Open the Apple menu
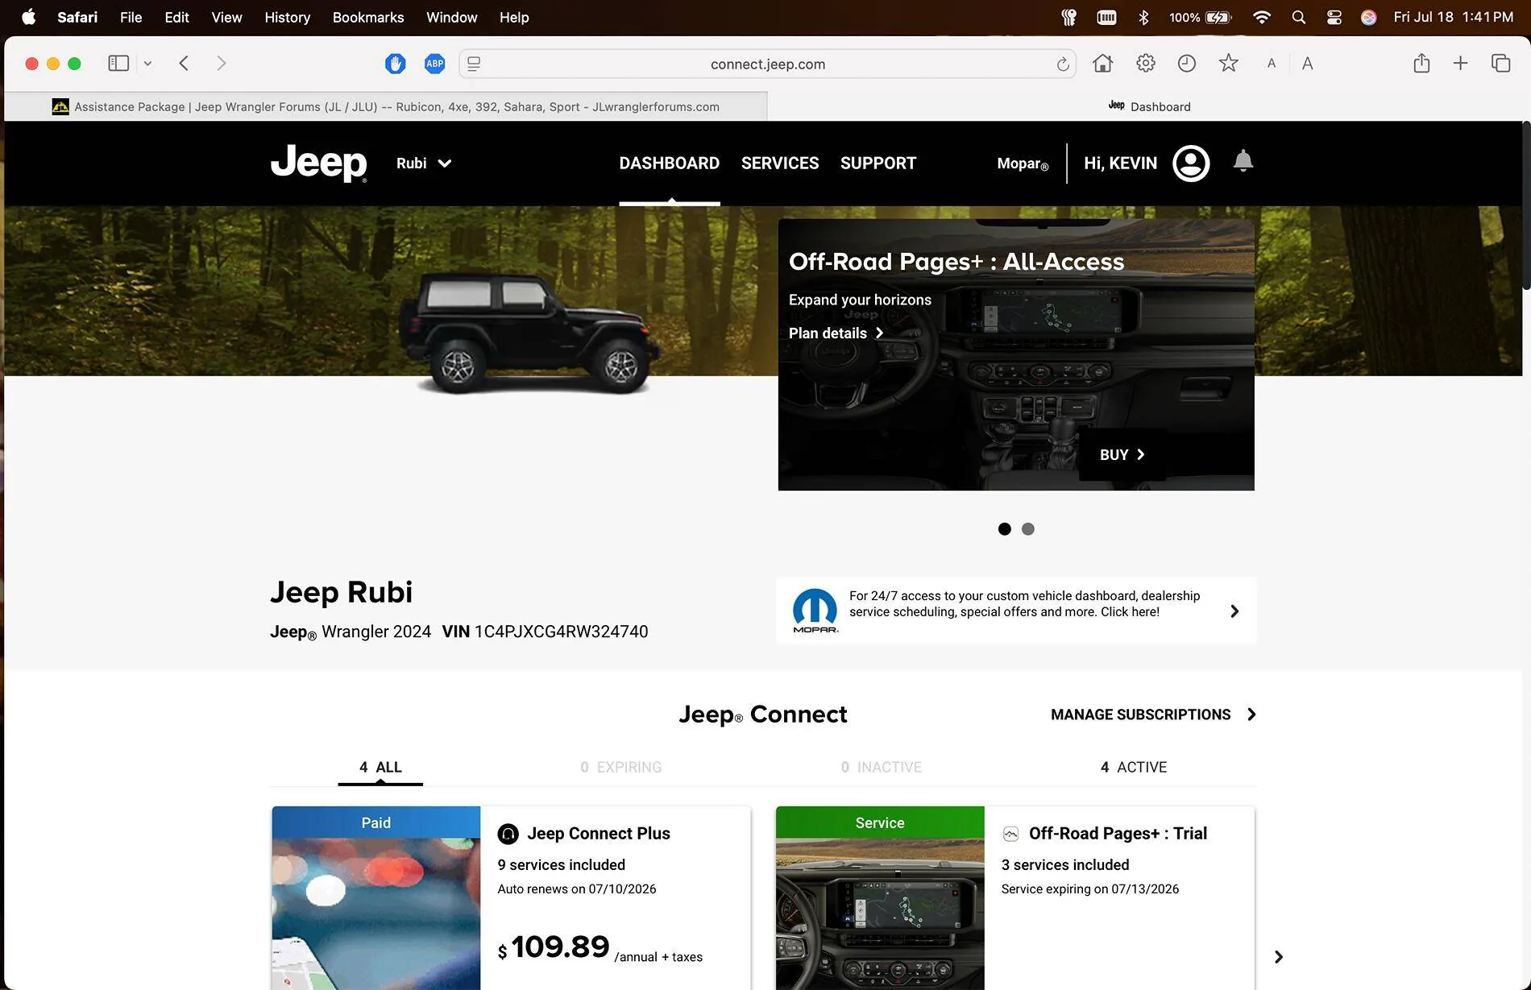 pos(29,17)
